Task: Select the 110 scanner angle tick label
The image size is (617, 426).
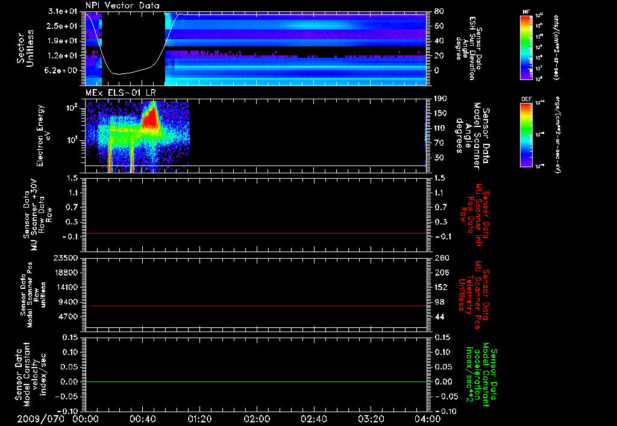Action: pyautogui.click(x=440, y=128)
